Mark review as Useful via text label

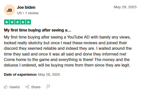[15, 87]
